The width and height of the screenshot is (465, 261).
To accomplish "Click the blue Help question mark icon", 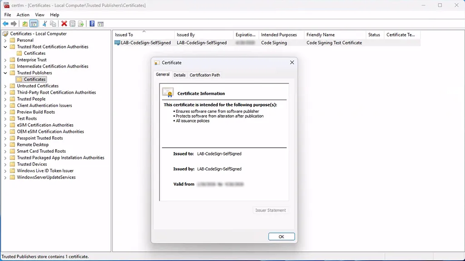I will click(92, 24).
